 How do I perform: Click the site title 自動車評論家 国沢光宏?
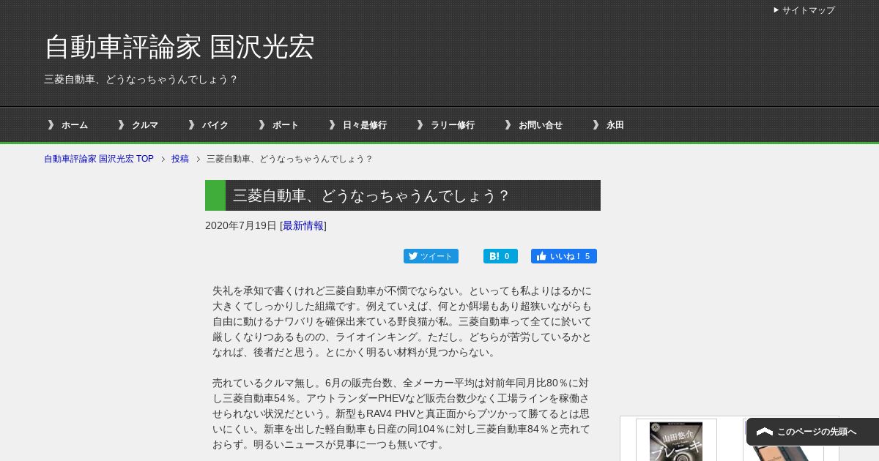point(179,48)
